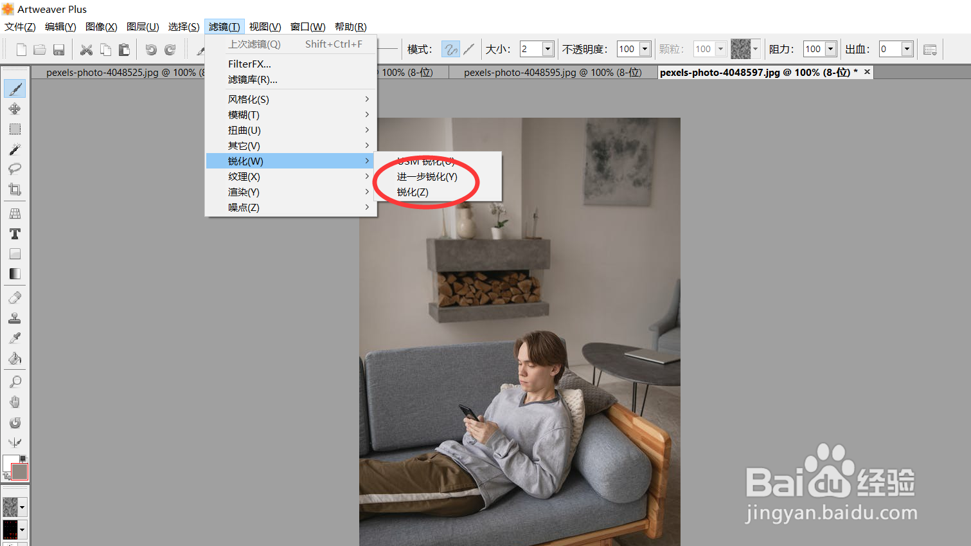
Task: Activate the Move tool
Action: [x=14, y=109]
